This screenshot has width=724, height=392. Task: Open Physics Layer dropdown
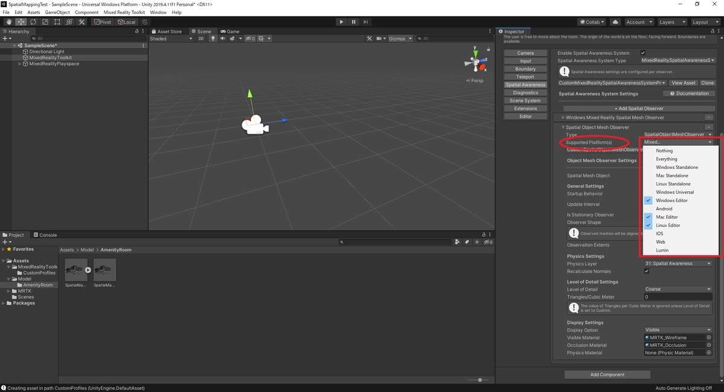pyautogui.click(x=678, y=264)
